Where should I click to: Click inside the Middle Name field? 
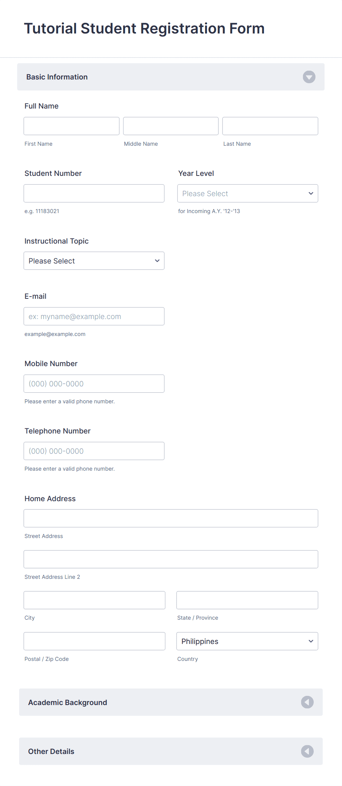click(x=170, y=126)
